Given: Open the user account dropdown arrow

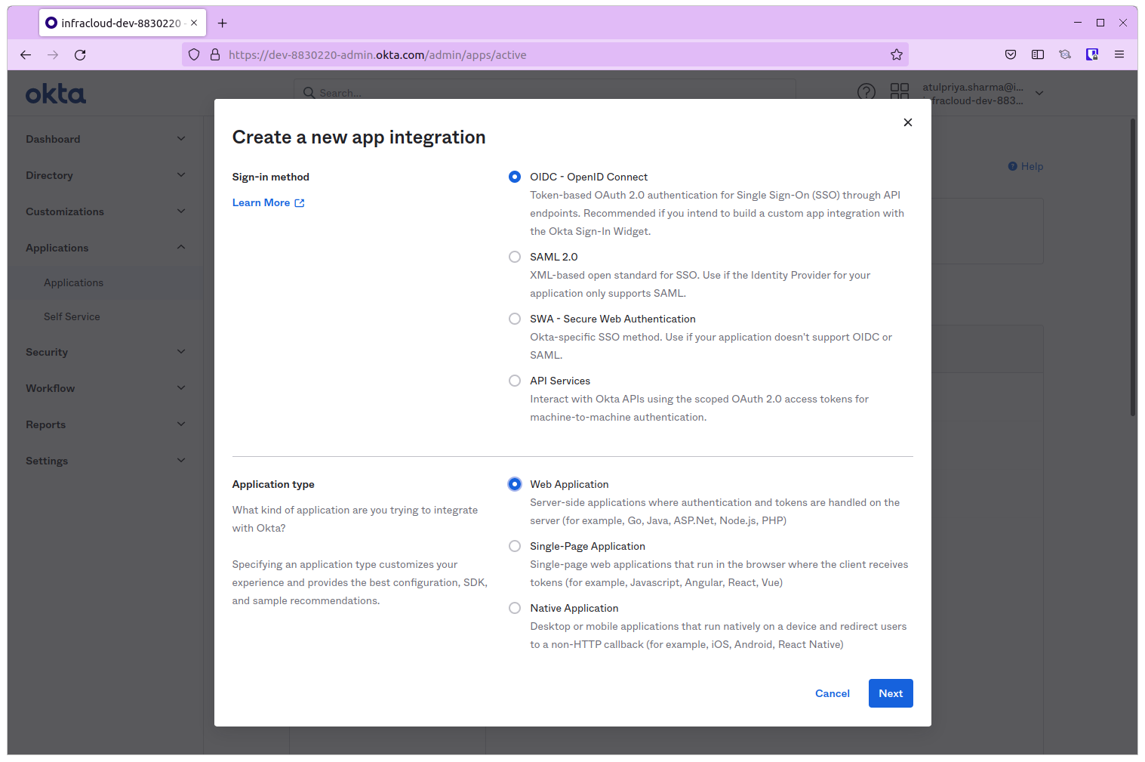Looking at the screenshot, I should pos(1039,93).
